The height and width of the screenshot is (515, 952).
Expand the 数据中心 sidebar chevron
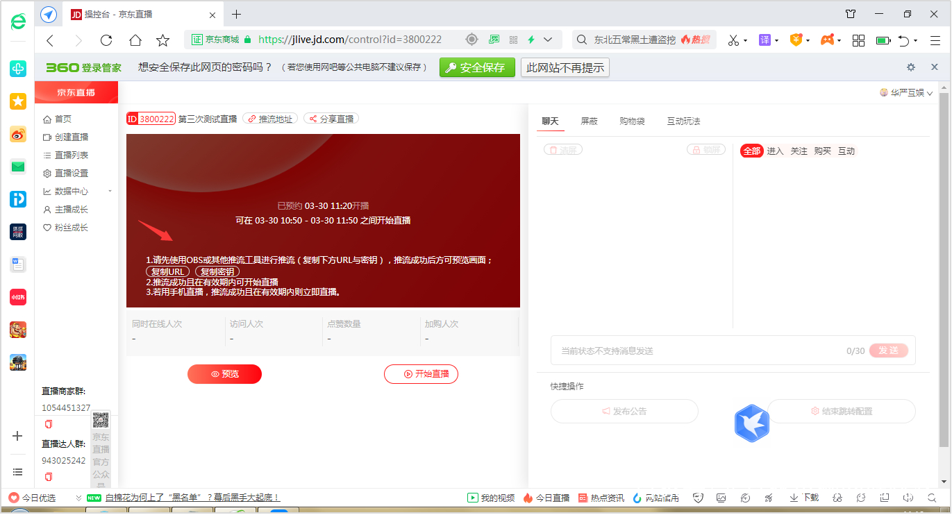108,191
